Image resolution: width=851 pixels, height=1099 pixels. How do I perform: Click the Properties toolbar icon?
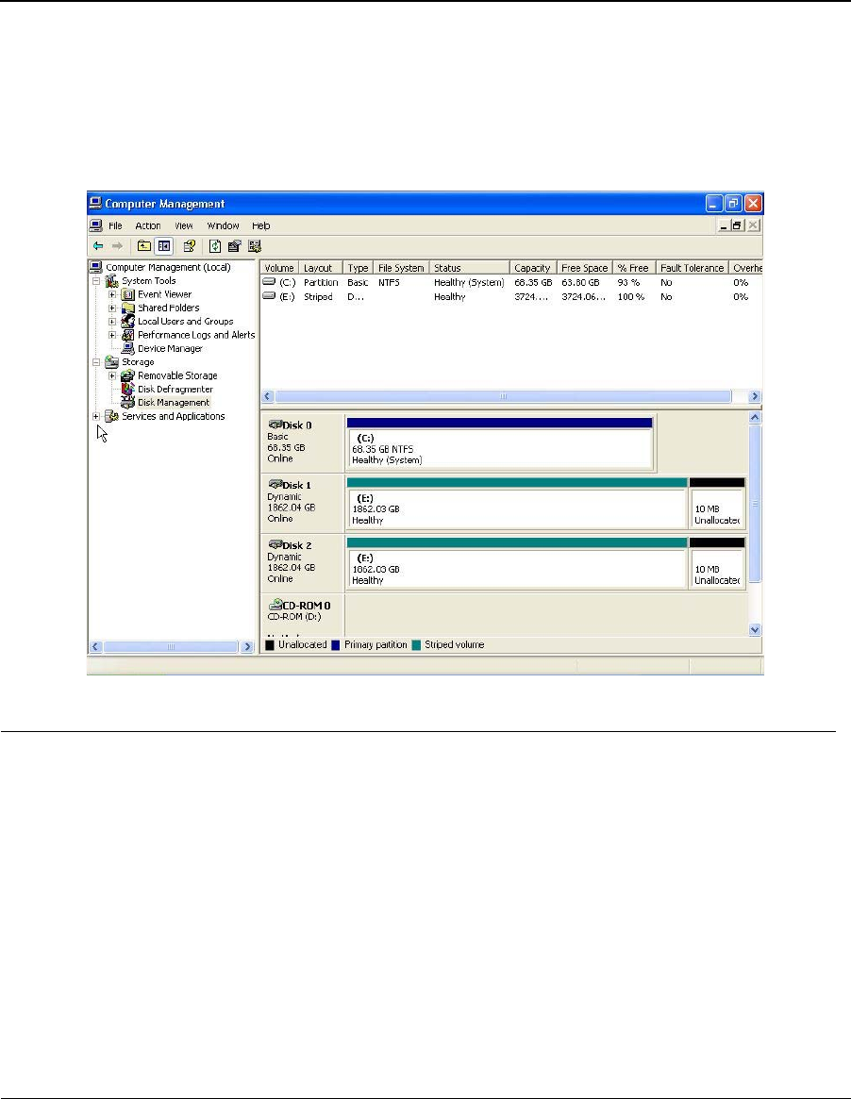click(x=234, y=246)
